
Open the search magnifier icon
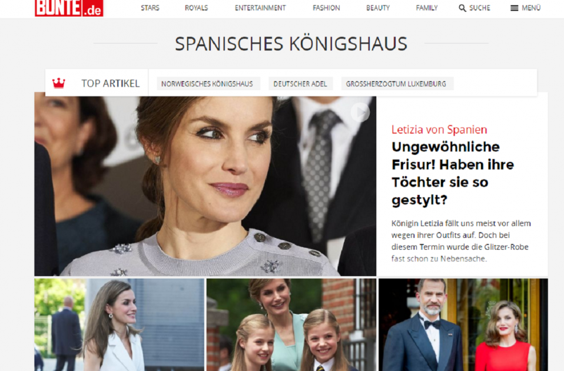tap(462, 8)
